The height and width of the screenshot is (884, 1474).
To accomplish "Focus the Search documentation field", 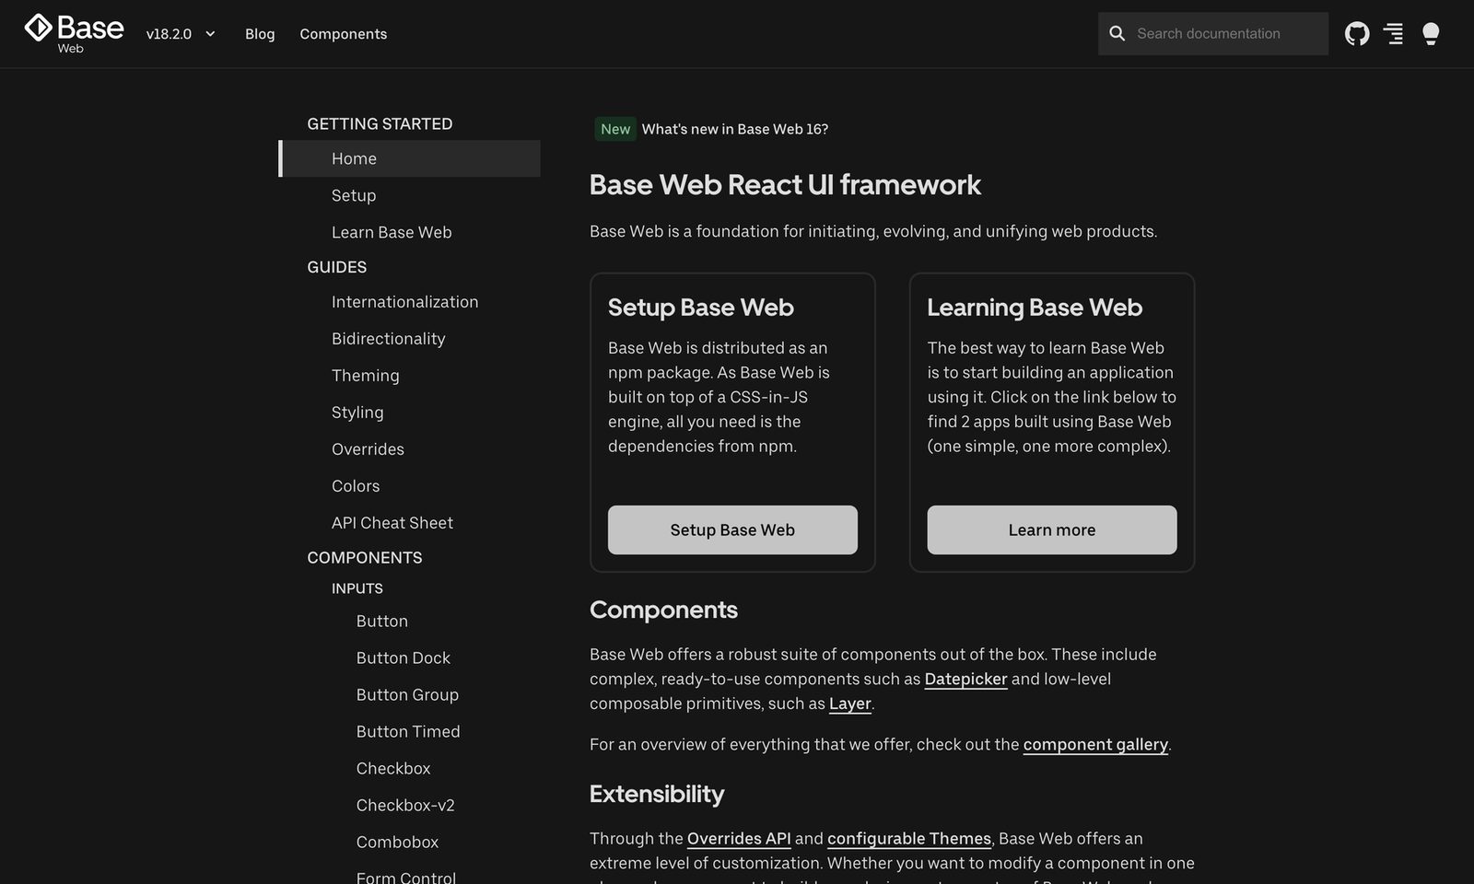I will [x=1213, y=34].
